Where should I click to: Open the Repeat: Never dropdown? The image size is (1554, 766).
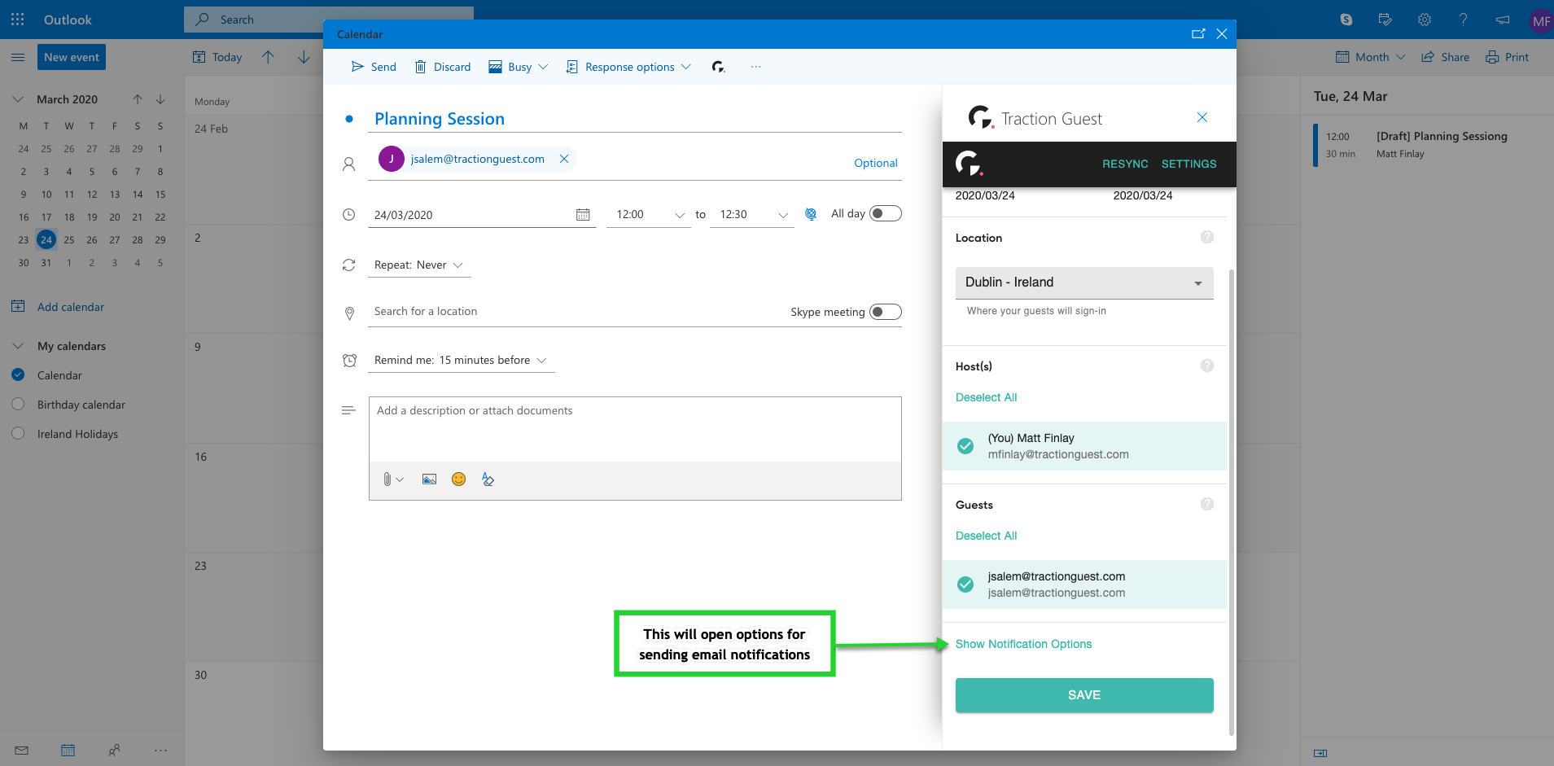(x=419, y=265)
